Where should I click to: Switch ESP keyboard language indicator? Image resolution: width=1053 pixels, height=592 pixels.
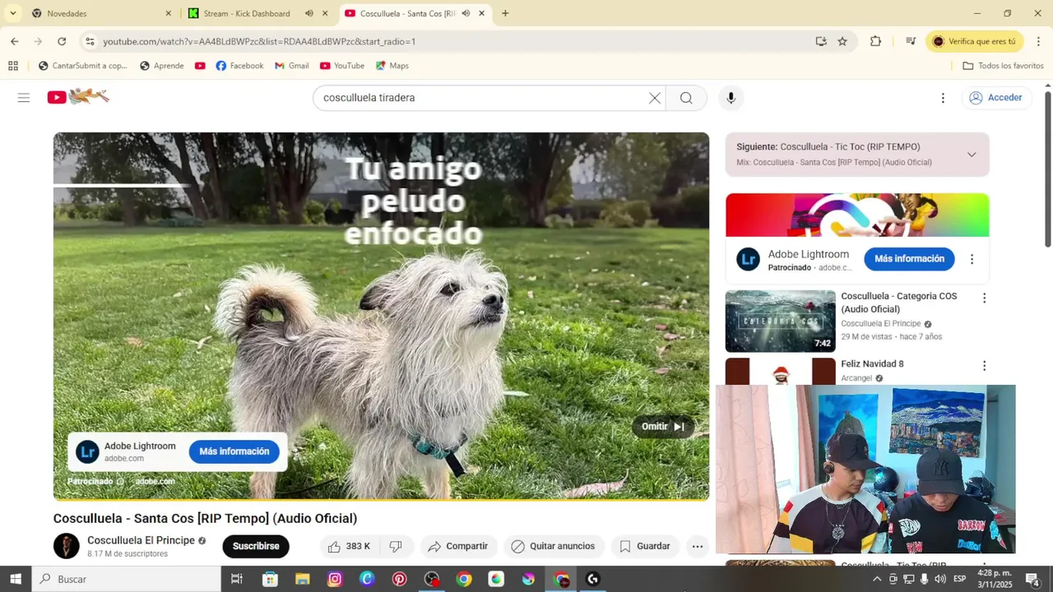tap(960, 579)
